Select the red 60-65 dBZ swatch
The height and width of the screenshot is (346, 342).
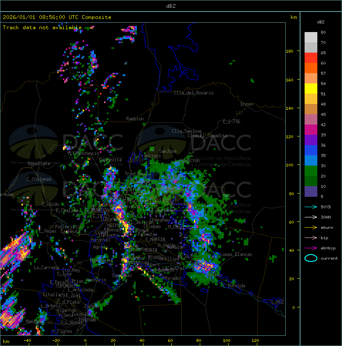311,58
